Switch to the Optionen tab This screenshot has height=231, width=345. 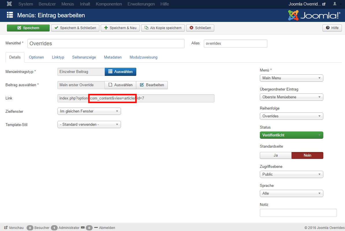click(x=36, y=57)
